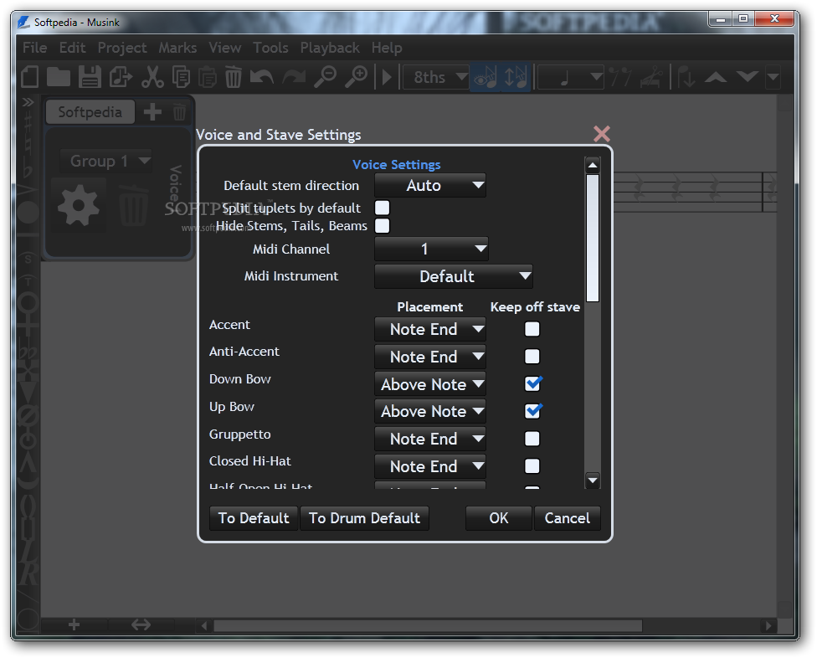Click dialog scrollbar down arrow
Image resolution: width=817 pixels, height=658 pixels.
(x=593, y=480)
